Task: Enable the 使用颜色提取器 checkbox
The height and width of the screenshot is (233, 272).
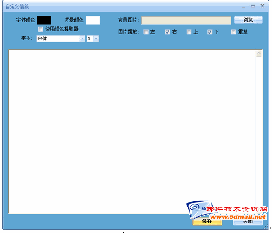Action: pyautogui.click(x=41, y=29)
